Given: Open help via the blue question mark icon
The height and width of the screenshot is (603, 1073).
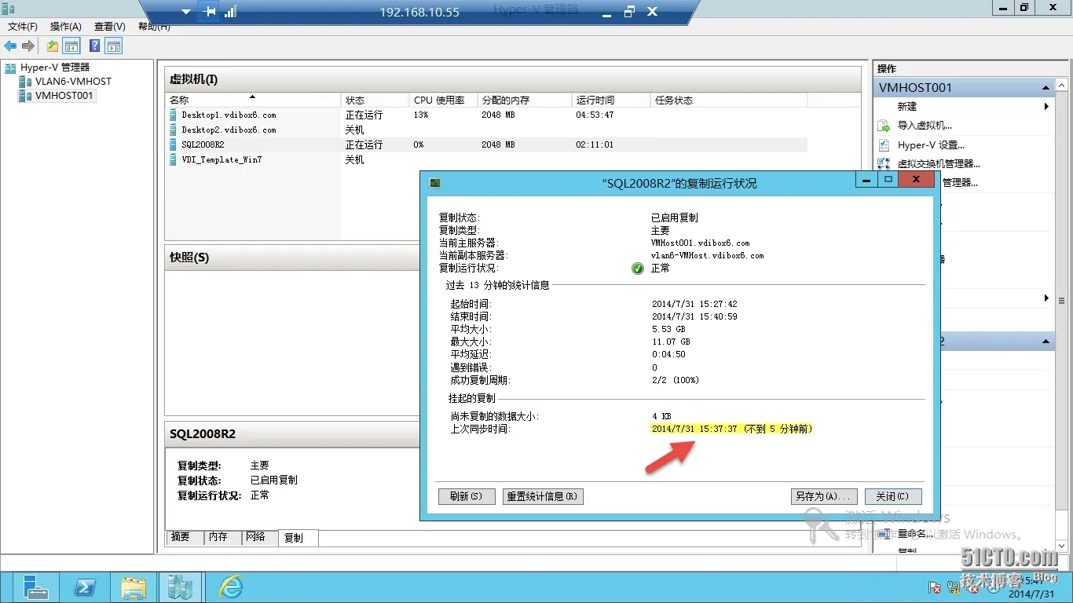Looking at the screenshot, I should [95, 46].
